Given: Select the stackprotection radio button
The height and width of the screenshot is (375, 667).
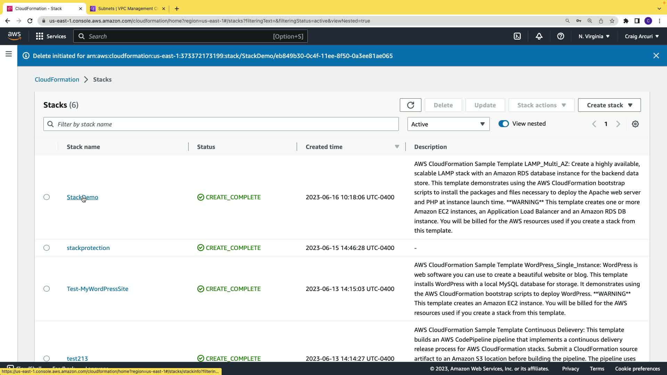Looking at the screenshot, I should point(47,248).
